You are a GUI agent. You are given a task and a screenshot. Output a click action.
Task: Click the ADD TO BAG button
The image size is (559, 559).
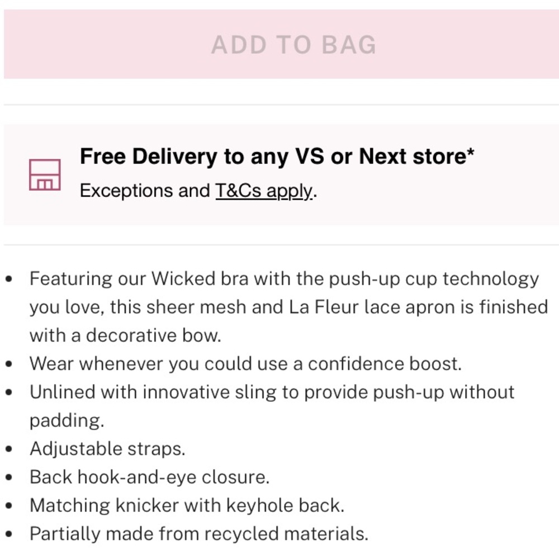(x=281, y=44)
